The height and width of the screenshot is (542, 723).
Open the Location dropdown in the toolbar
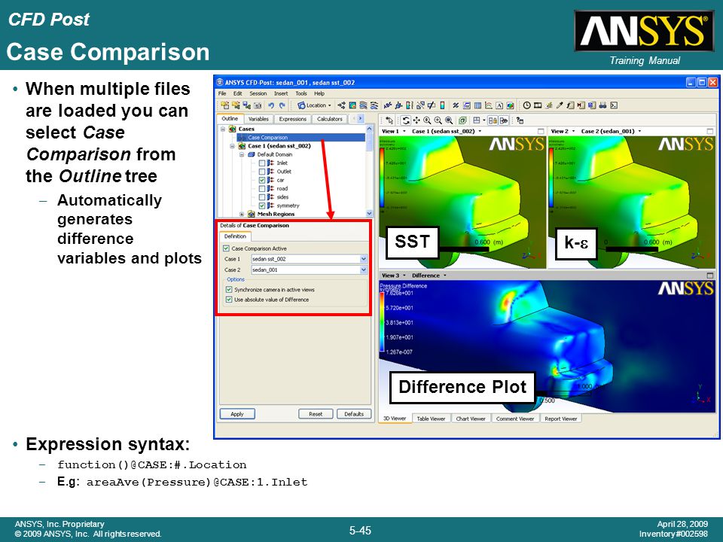314,105
